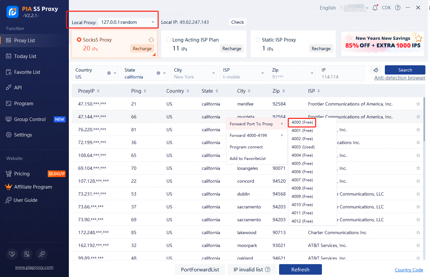This screenshot has width=430, height=277.
Task: Open help via question mark icon
Action: tap(398, 8)
